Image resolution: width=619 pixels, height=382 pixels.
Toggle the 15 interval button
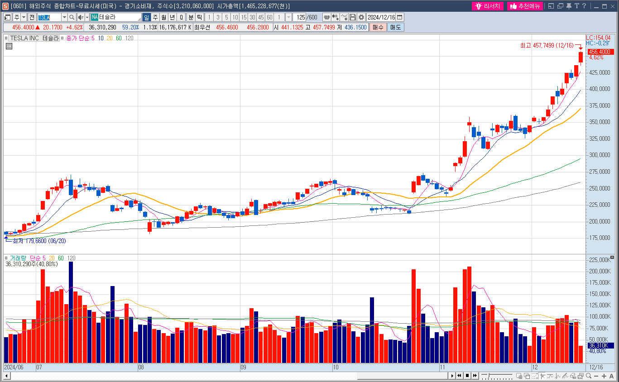[x=244, y=17]
